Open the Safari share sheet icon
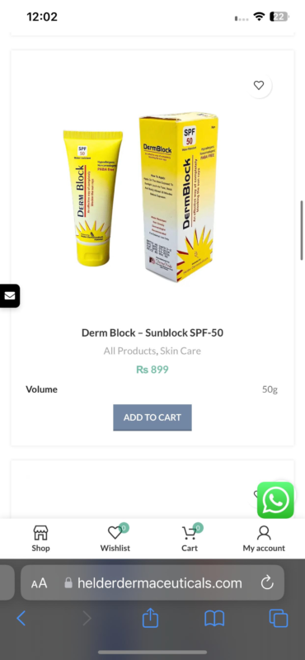This screenshot has height=660, width=305. pos(150,617)
